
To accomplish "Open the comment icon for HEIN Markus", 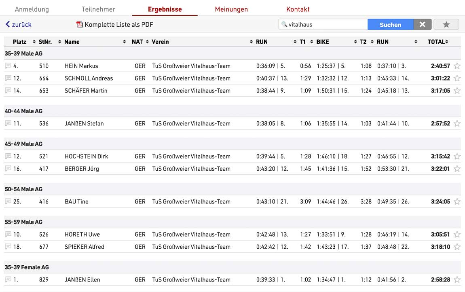I will pyautogui.click(x=8, y=66).
